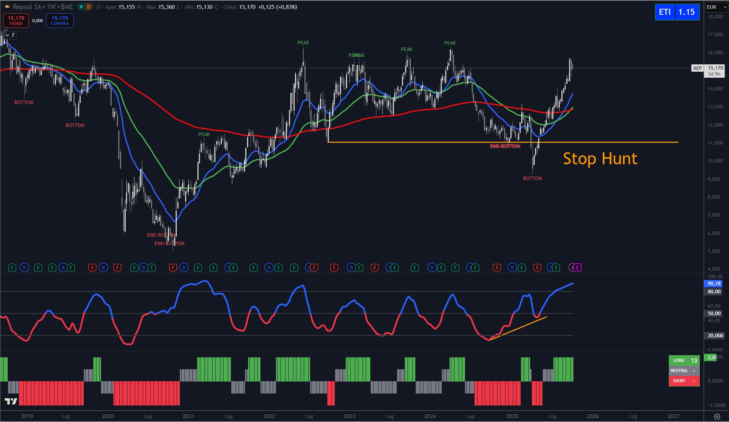Open symbol search via Repsol SA title

click(27, 7)
